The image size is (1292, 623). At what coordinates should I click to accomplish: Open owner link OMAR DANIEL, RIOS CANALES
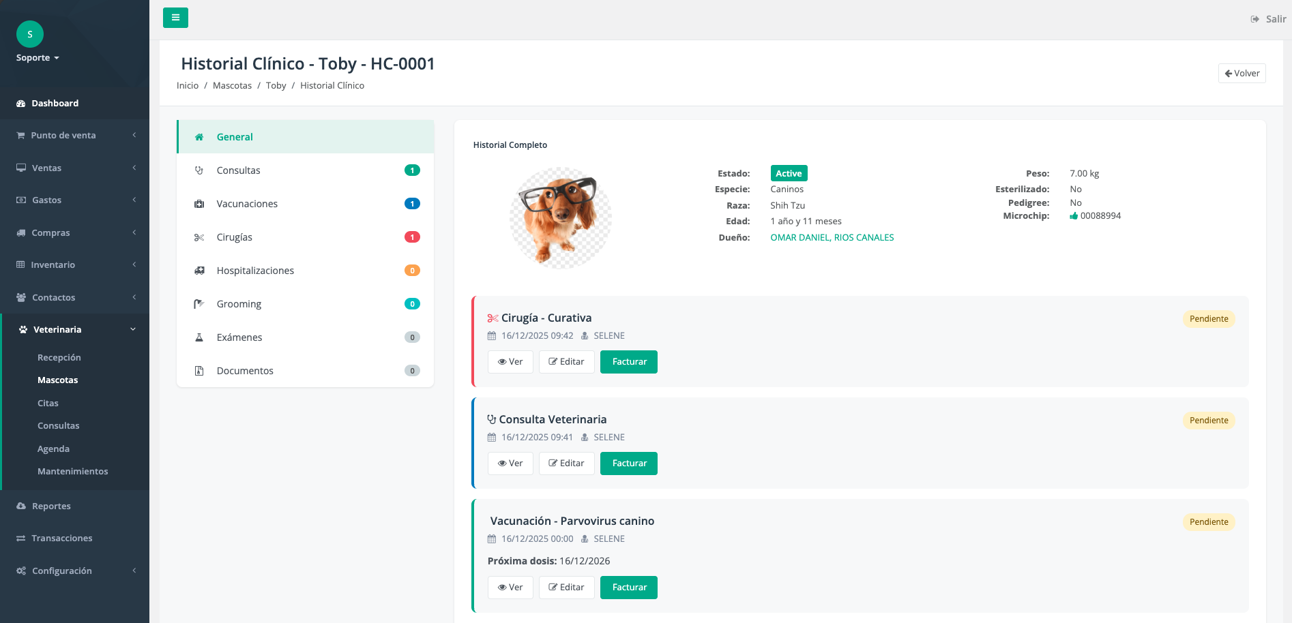[832, 238]
